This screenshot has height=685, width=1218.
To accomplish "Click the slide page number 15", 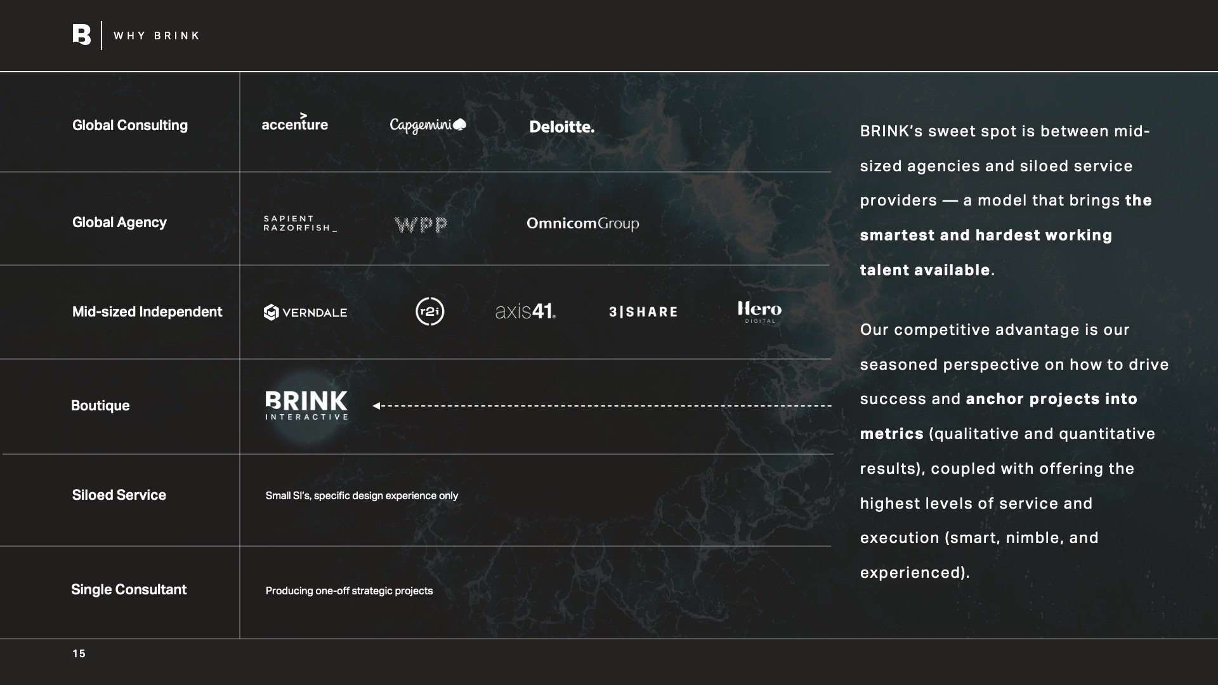I will click(79, 654).
